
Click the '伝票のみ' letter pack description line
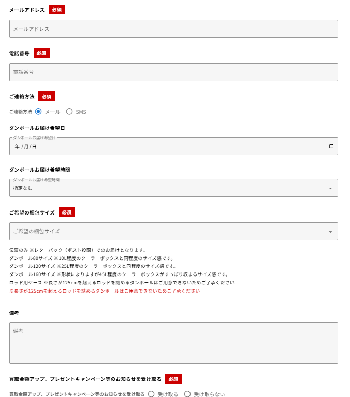click(78, 250)
